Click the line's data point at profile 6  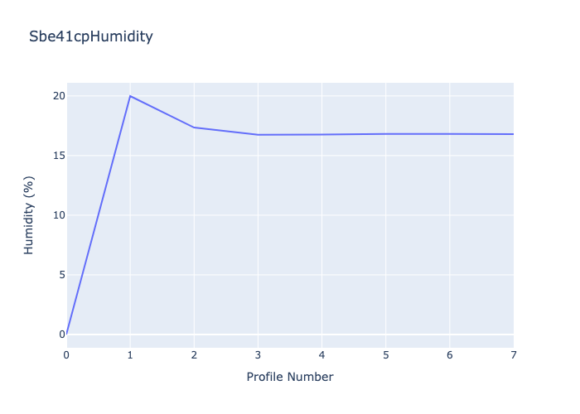click(449, 134)
